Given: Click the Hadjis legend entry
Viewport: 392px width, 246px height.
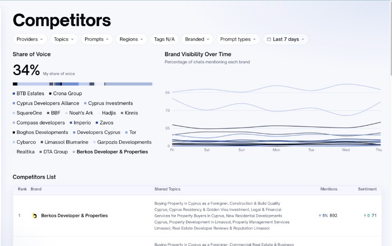Looking at the screenshot, I should 107,113.
